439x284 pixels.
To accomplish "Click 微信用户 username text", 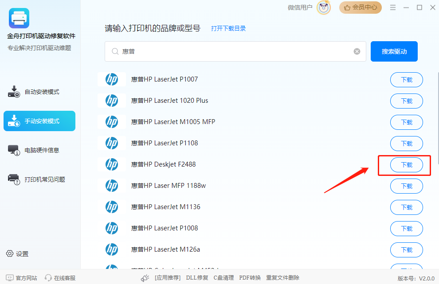I will click(300, 8).
